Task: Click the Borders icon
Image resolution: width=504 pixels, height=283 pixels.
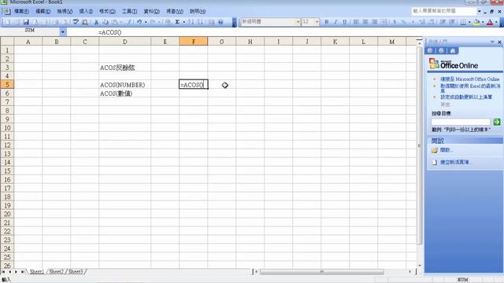Action: tap(463, 22)
